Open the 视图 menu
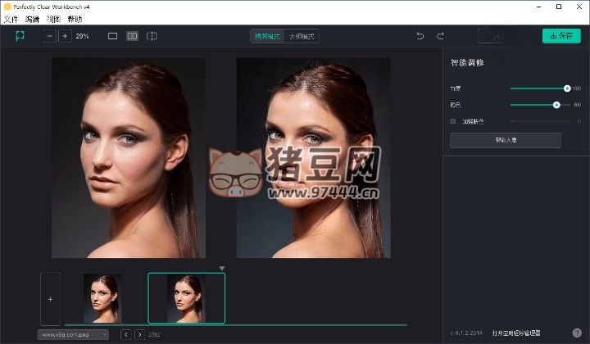 53,18
